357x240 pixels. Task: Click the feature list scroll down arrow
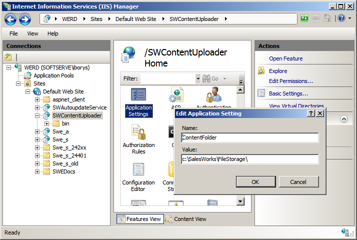pos(240,201)
